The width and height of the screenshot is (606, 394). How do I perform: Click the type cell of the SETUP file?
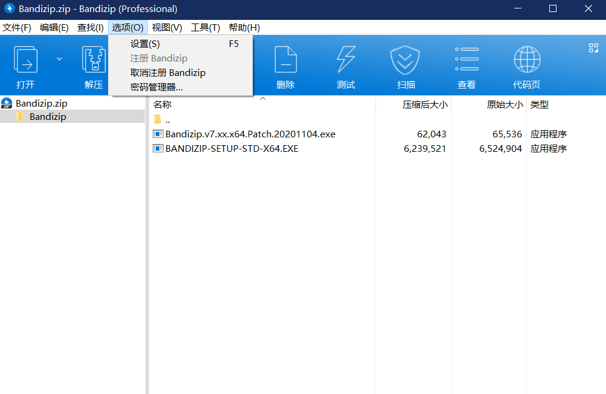(549, 149)
